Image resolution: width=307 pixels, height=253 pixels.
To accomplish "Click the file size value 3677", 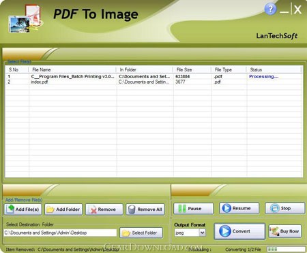I will pyautogui.click(x=180, y=82).
